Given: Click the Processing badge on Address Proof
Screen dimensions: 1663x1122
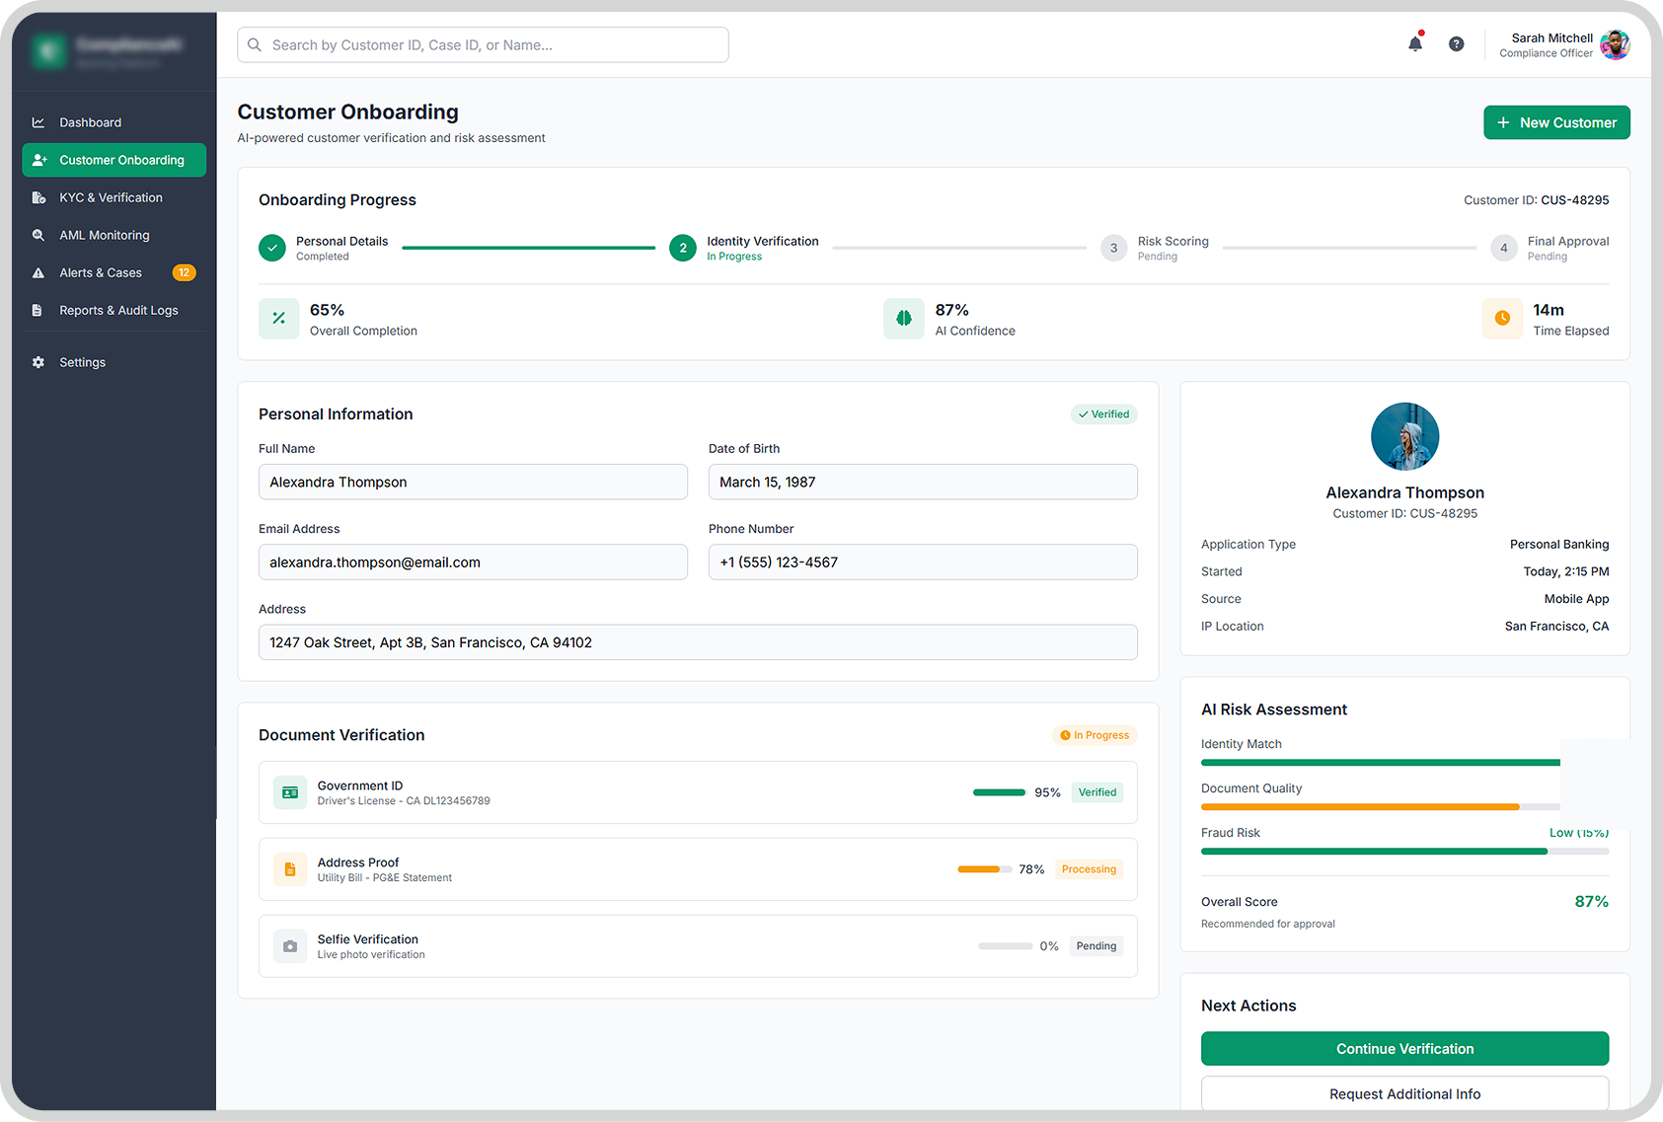Looking at the screenshot, I should [1089, 869].
